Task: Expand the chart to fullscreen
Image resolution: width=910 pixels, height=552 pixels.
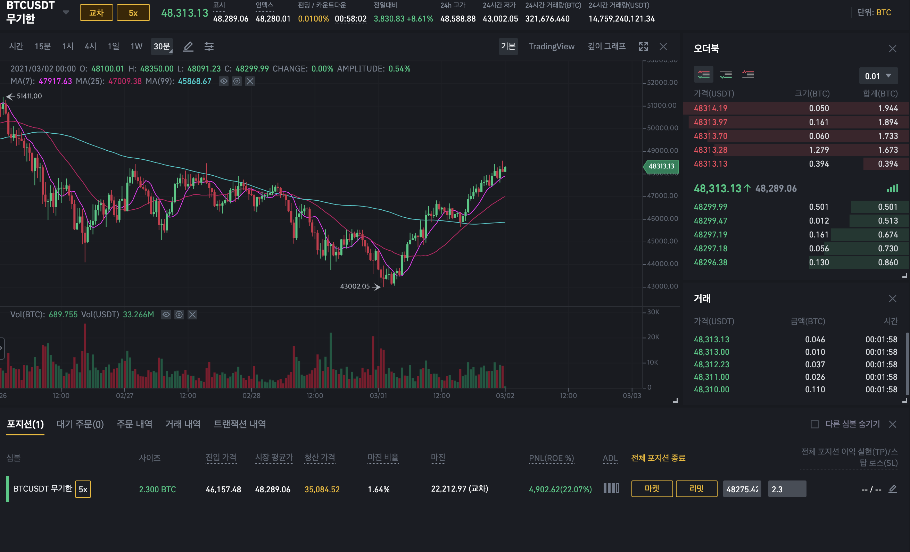Action: tap(643, 47)
